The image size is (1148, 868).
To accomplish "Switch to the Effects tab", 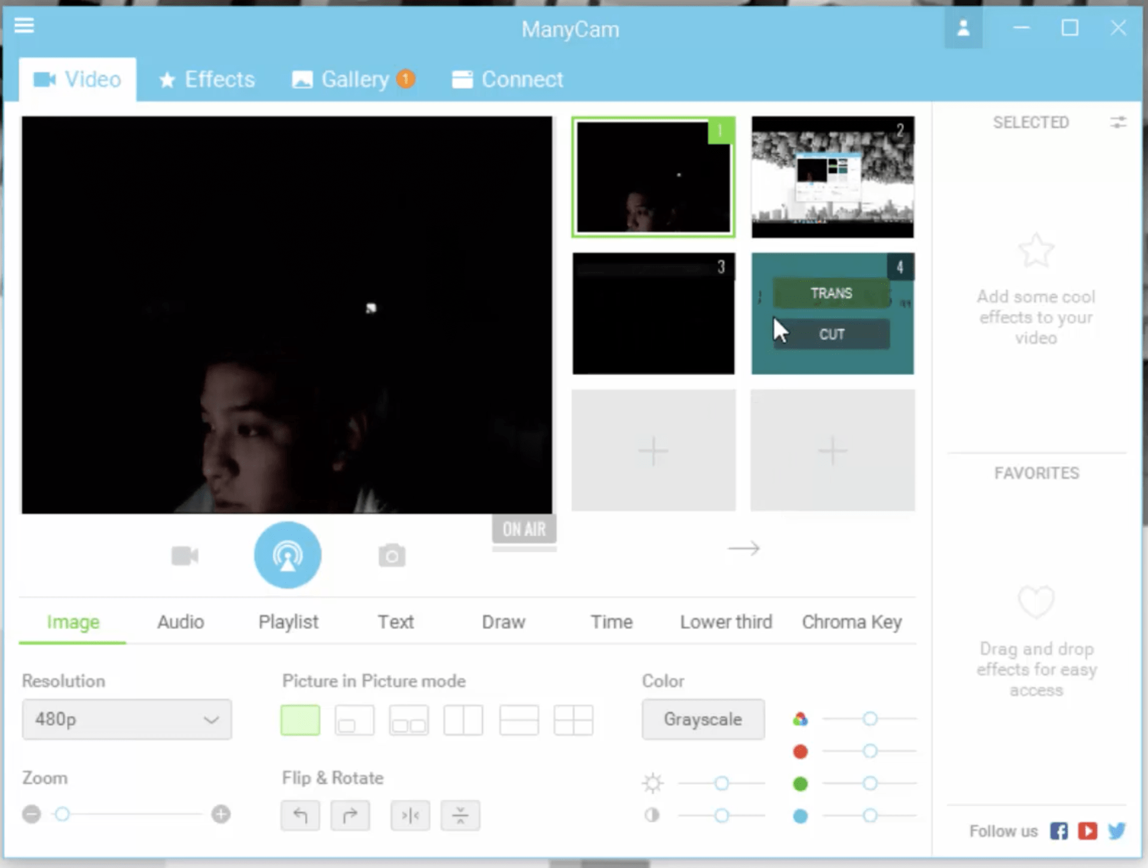I will 207,79.
